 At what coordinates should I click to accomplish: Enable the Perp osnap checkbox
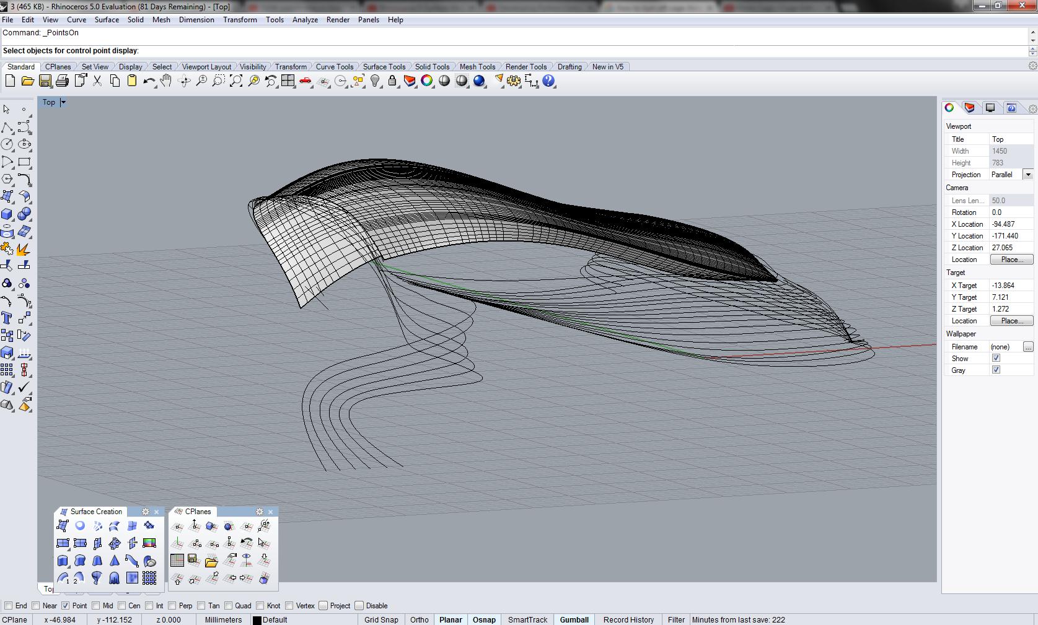(x=172, y=606)
